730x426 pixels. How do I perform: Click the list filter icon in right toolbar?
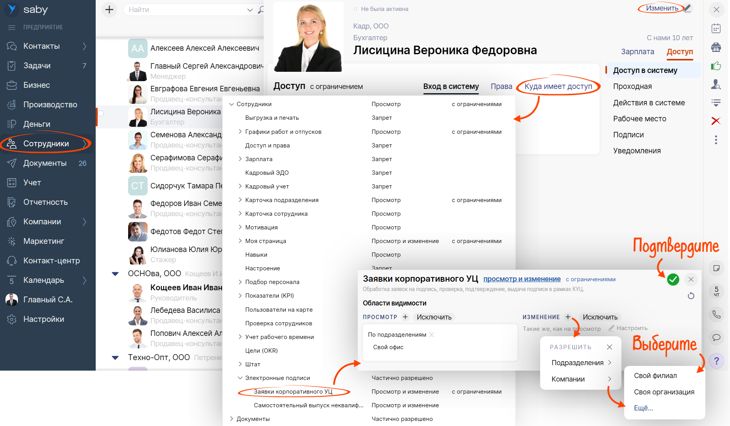716,103
